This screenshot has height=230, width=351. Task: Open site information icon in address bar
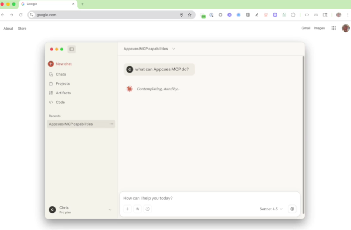[32, 15]
